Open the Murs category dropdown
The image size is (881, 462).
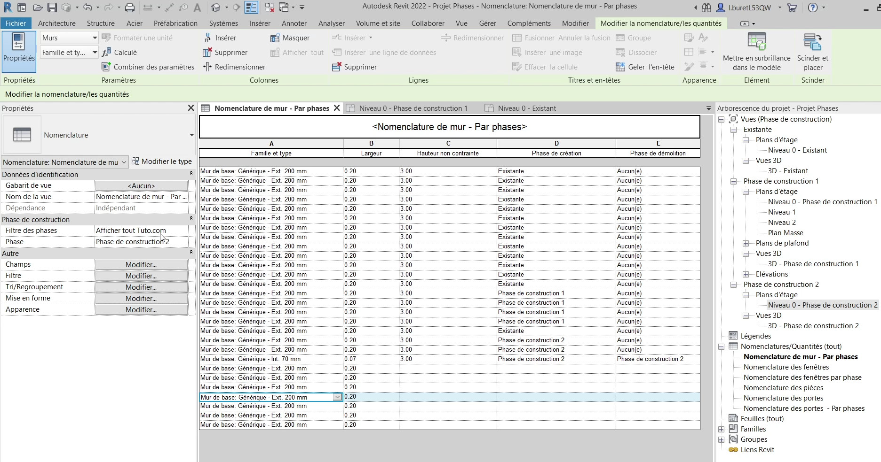pos(94,38)
